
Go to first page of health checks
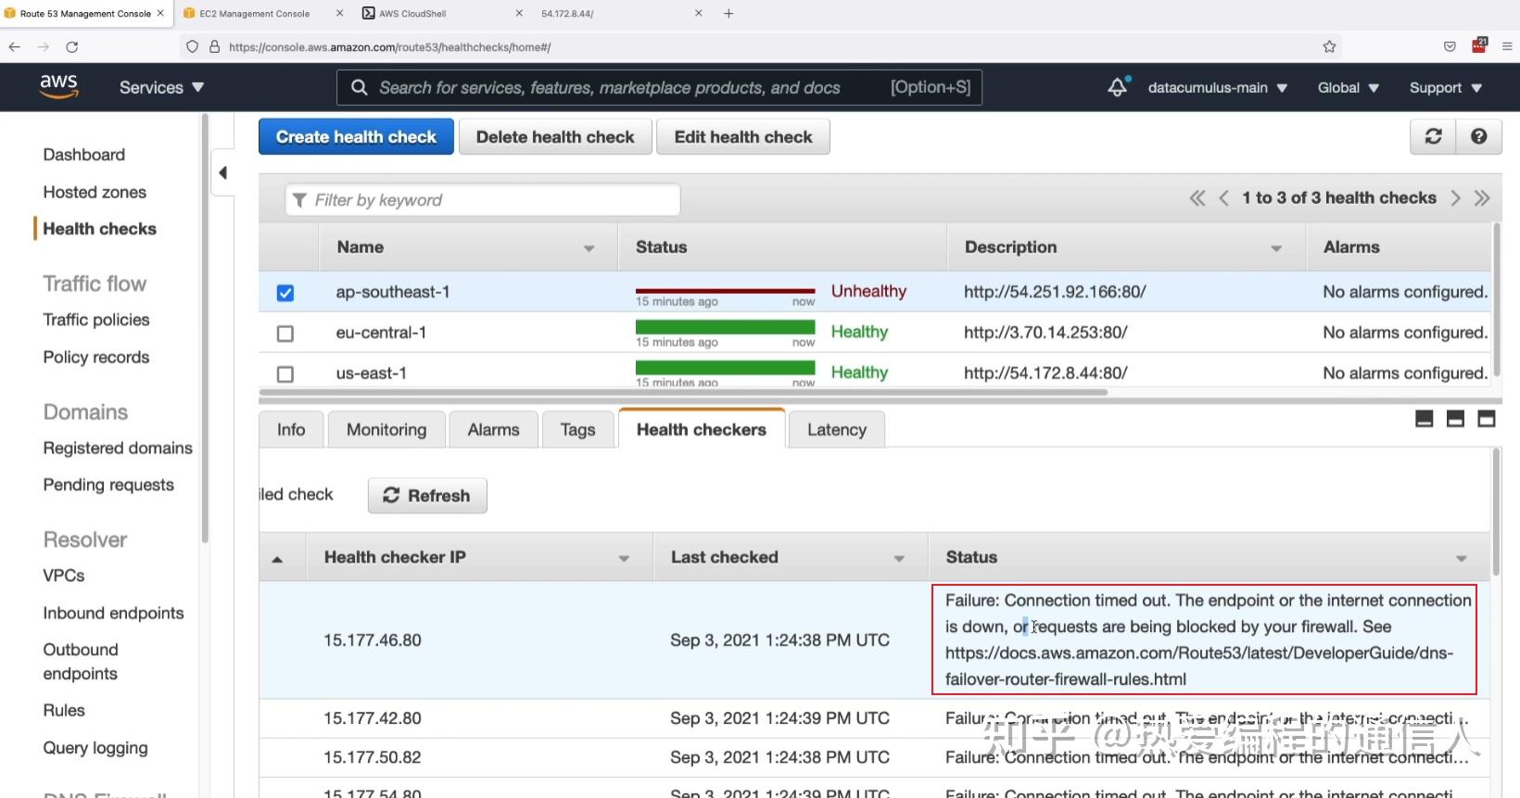pos(1197,198)
